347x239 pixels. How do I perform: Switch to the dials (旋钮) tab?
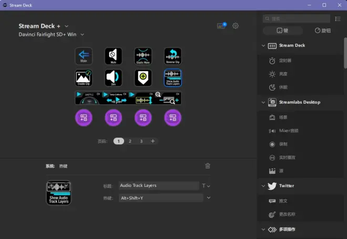coord(323,31)
